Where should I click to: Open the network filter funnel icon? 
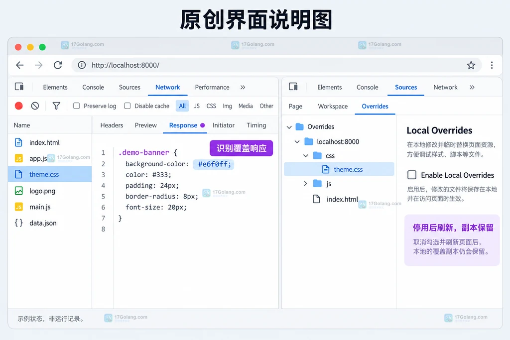[x=56, y=106]
